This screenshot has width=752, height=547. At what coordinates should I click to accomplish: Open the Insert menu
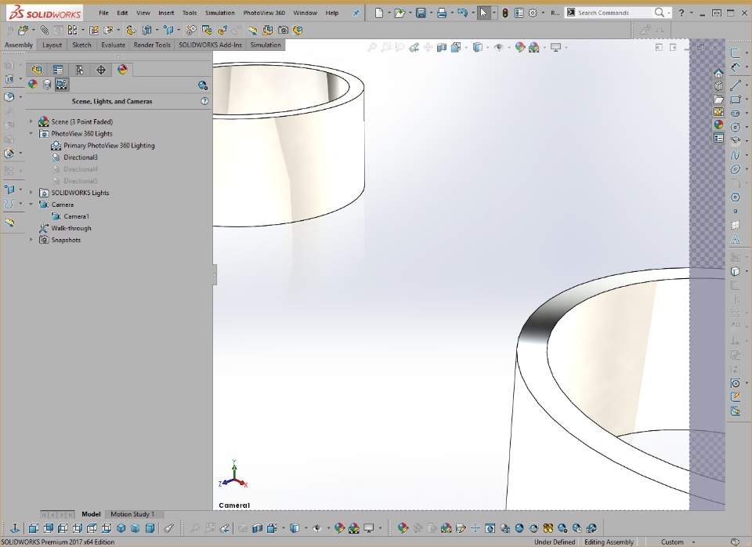(166, 13)
